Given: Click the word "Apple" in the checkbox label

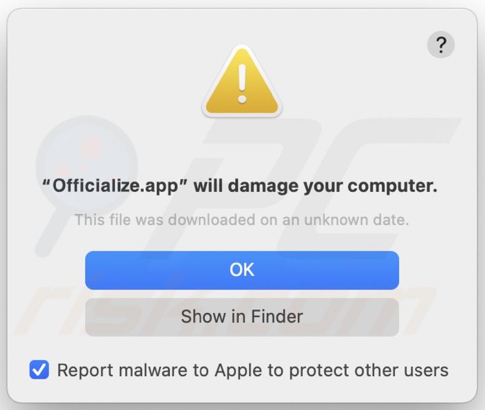Looking at the screenshot, I should coord(235,370).
